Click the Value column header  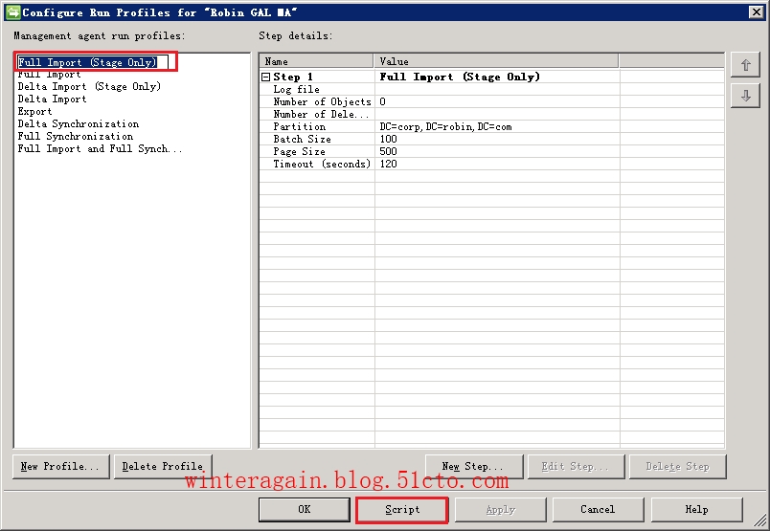tap(496, 61)
